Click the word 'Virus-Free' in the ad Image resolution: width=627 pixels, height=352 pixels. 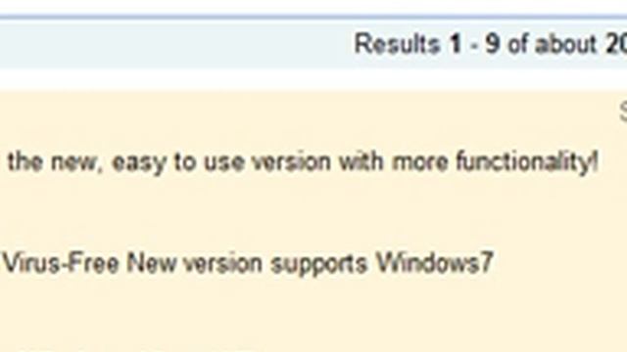pyautogui.click(x=61, y=263)
